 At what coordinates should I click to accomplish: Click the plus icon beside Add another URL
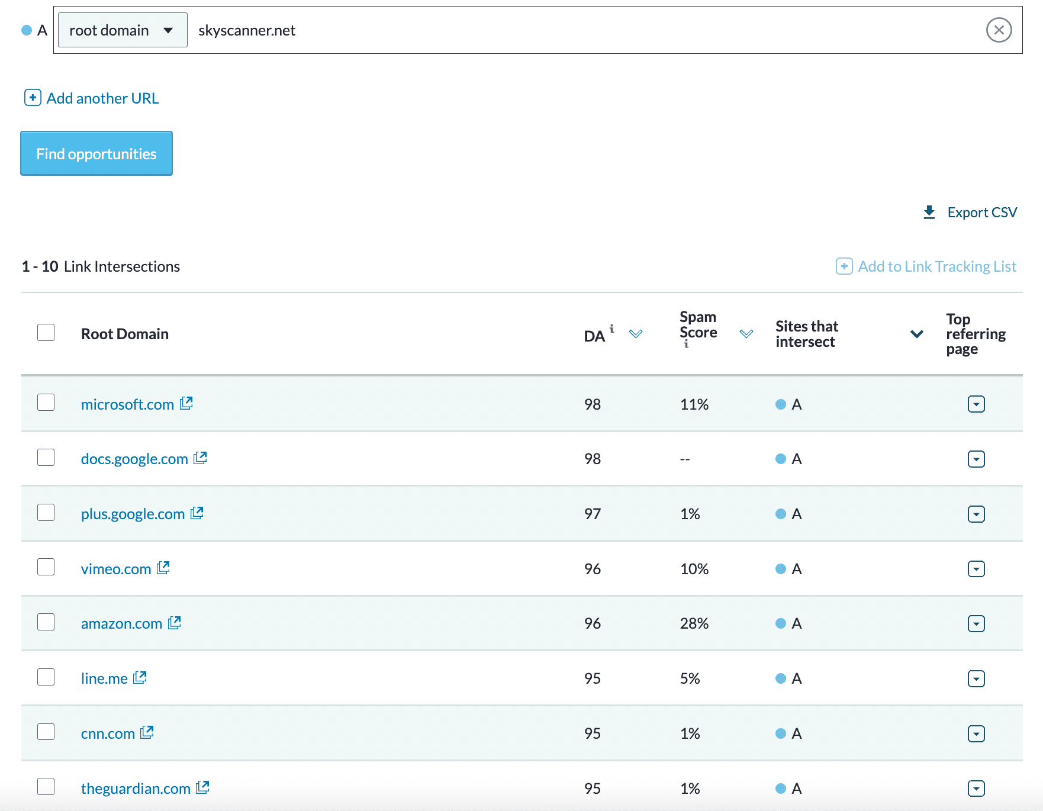33,98
